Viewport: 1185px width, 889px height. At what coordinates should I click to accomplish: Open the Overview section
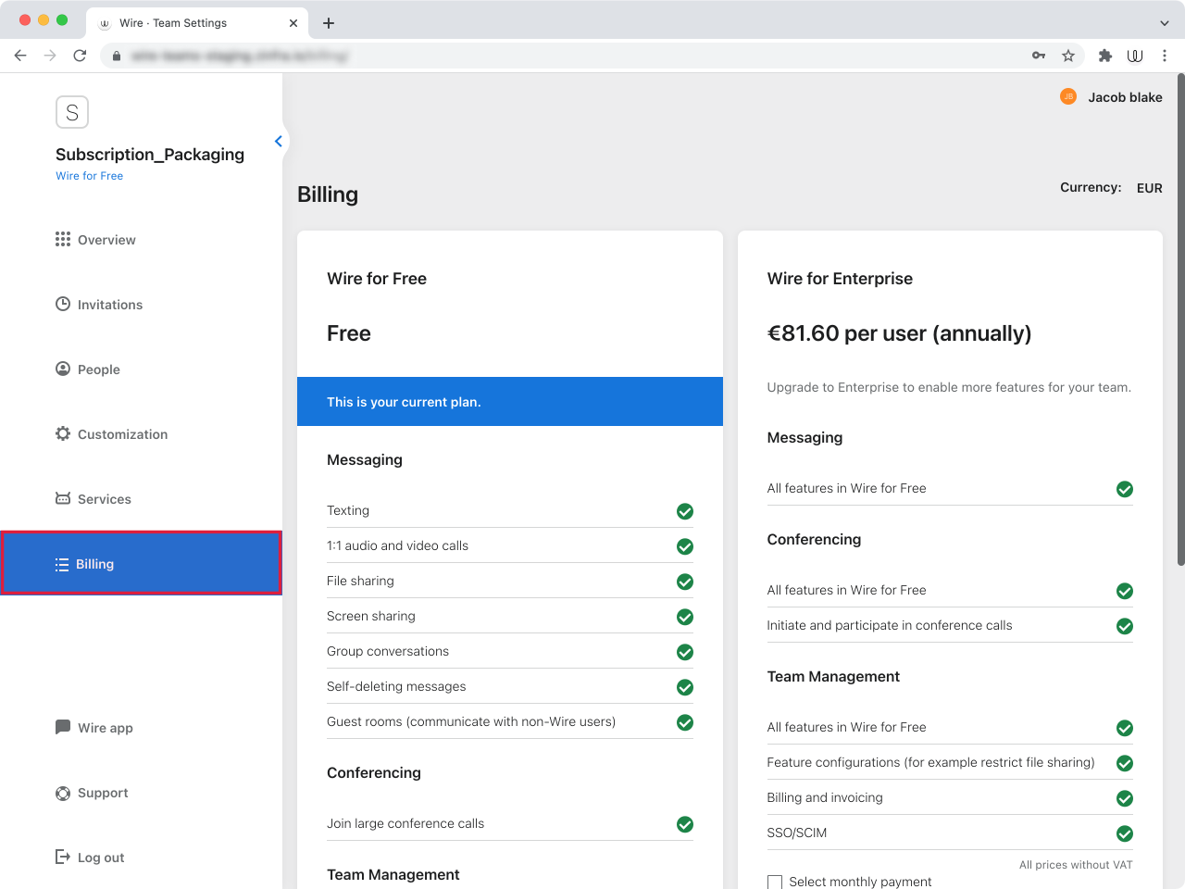[x=94, y=240]
